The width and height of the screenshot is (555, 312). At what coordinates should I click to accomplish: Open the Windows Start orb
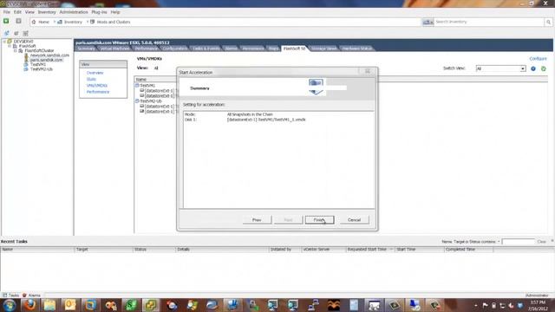[10, 305]
